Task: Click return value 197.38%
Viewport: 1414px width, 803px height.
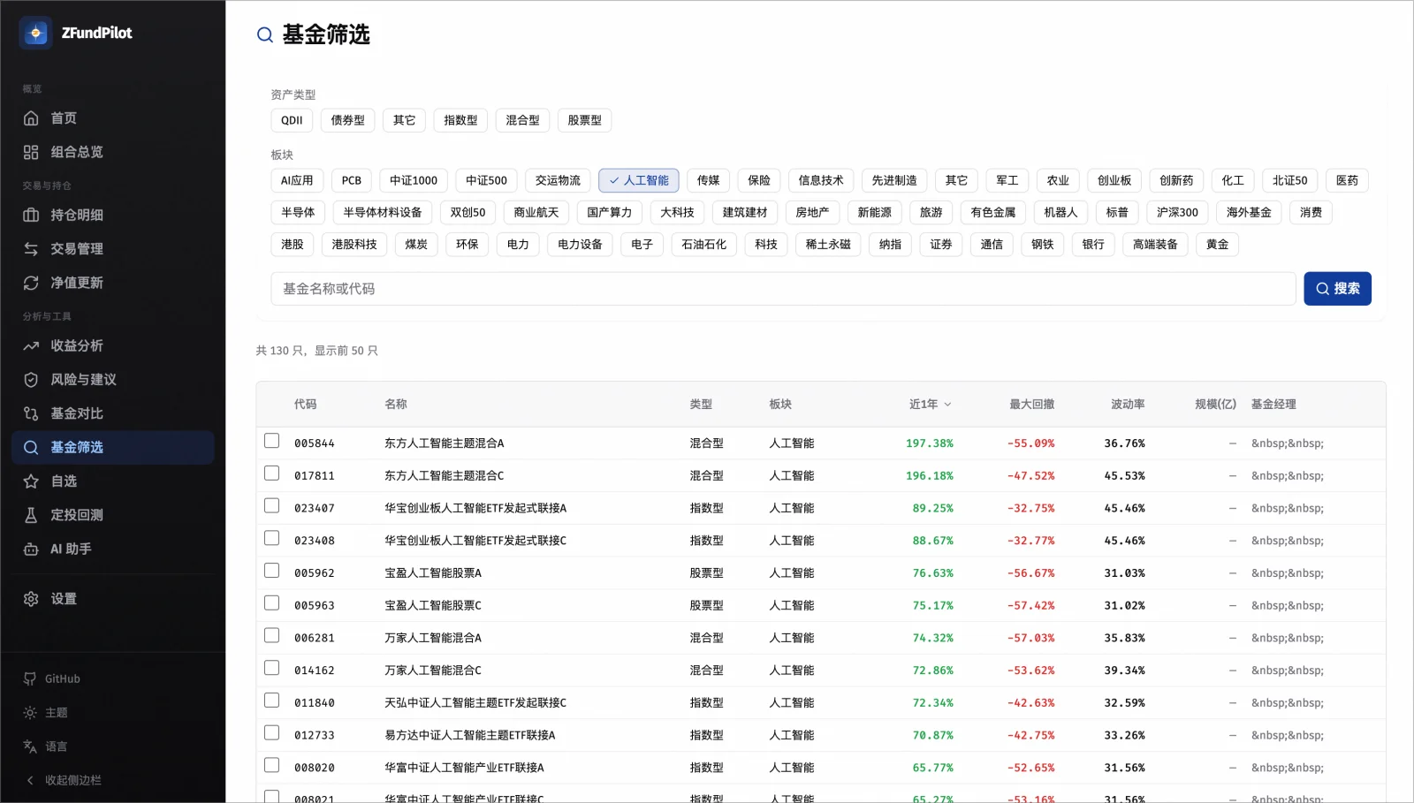Action: point(929,443)
